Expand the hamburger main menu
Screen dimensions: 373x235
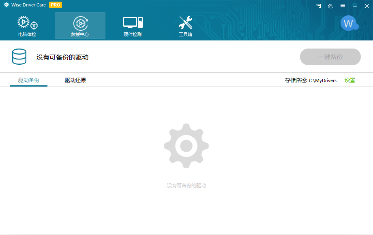[x=343, y=6]
